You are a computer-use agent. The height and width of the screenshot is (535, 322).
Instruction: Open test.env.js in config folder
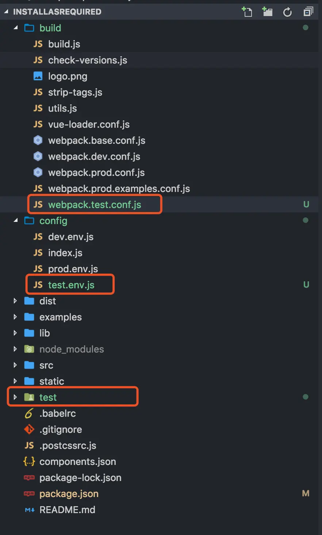(x=71, y=285)
